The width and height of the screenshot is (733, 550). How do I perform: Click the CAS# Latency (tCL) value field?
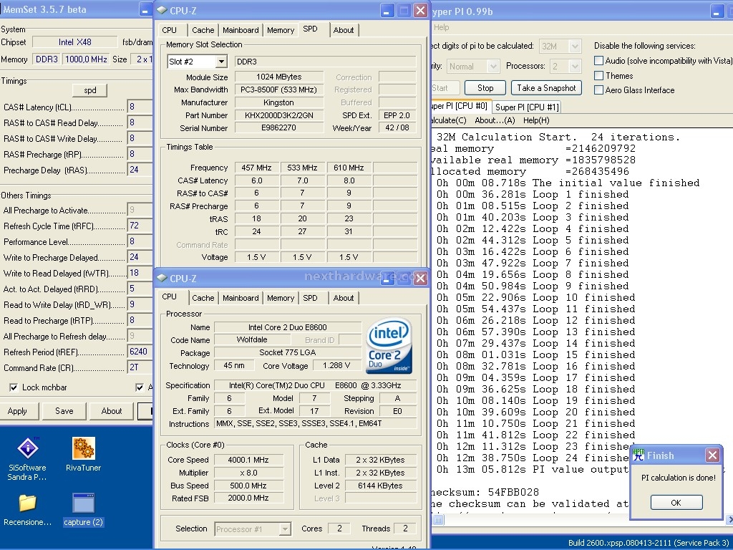pyautogui.click(x=140, y=107)
